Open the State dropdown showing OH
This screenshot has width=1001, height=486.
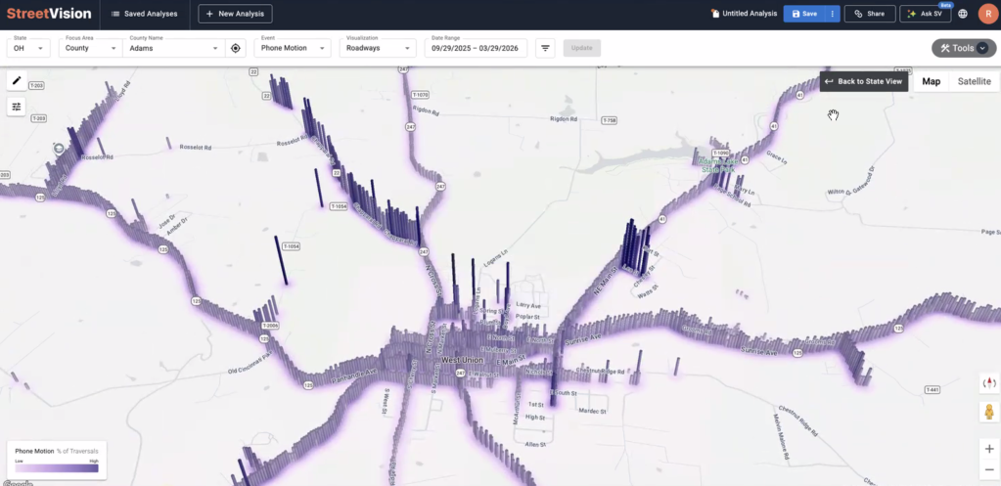click(29, 48)
